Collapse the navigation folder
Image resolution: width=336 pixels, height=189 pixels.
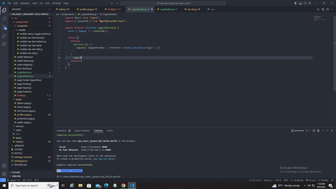pos(15,26)
